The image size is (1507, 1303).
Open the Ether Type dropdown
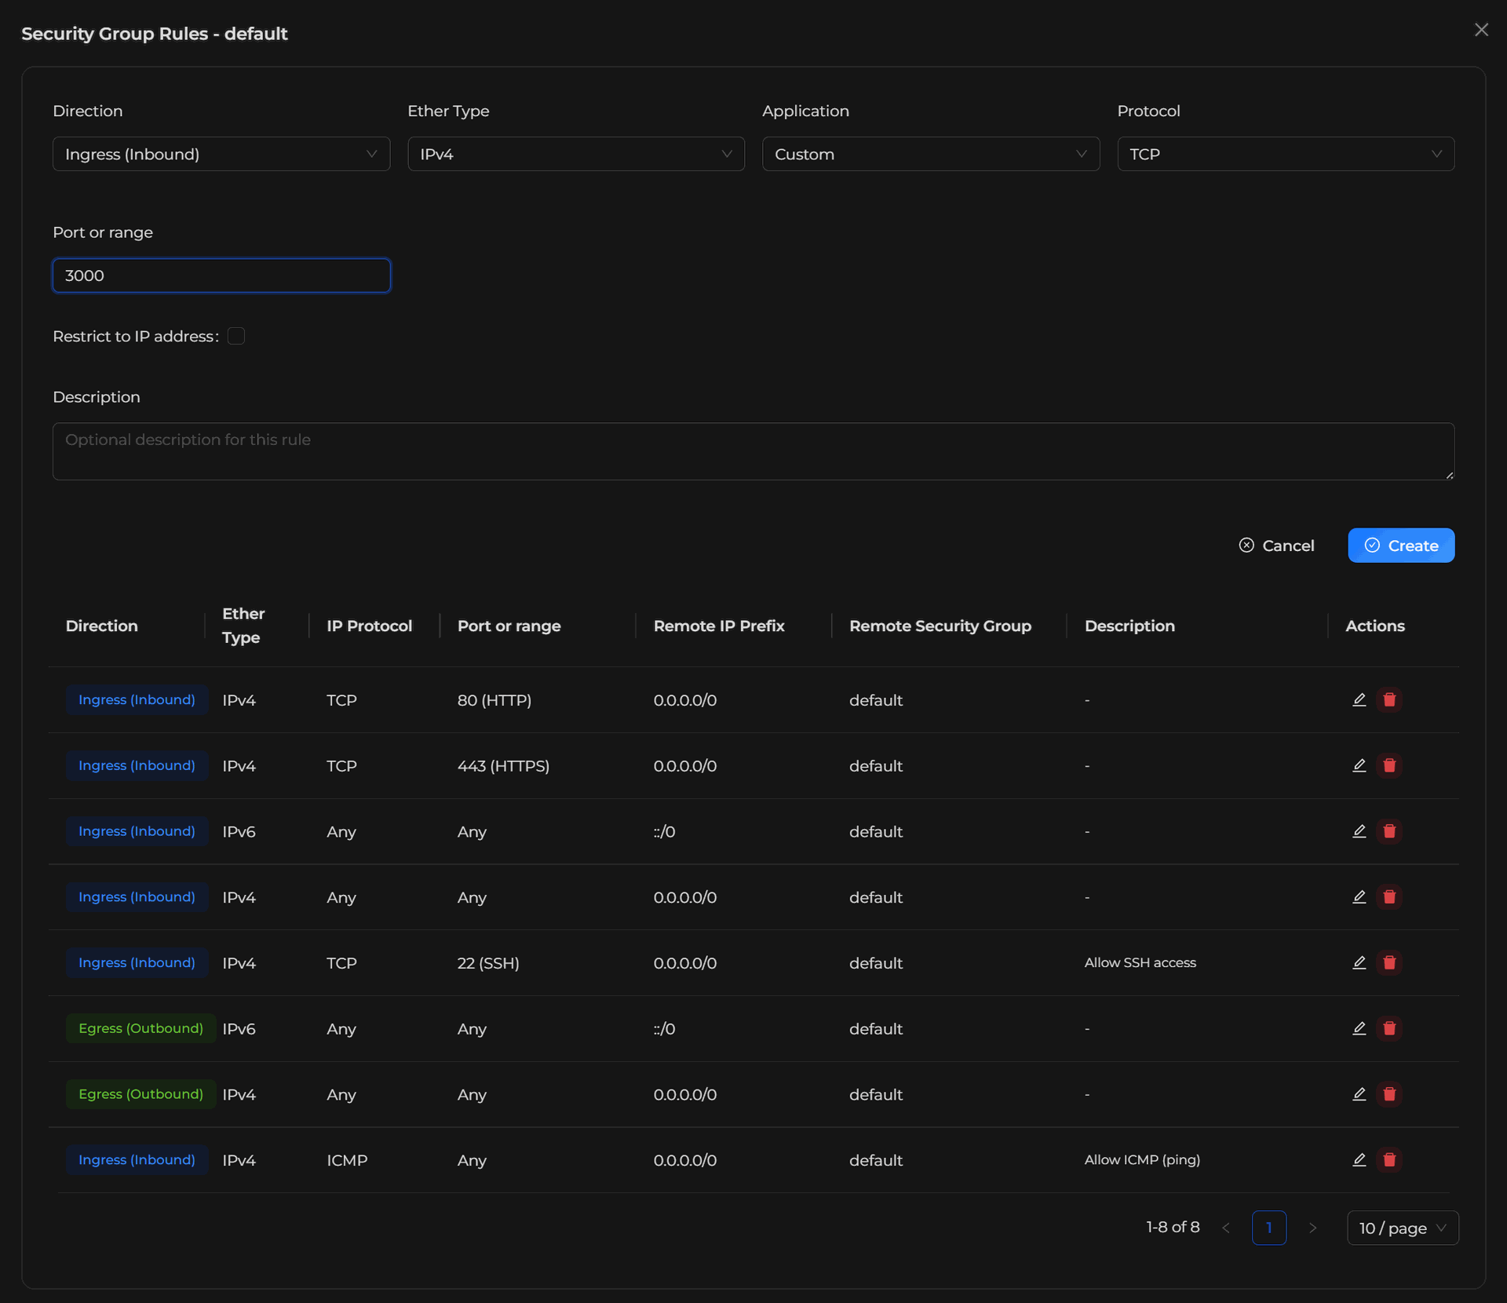[575, 154]
